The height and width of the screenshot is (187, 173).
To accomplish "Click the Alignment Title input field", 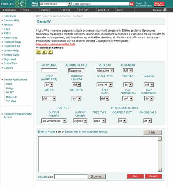I will pos(76,71).
